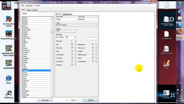Adjust the Downhilling value stepper

(x=75, y=55)
